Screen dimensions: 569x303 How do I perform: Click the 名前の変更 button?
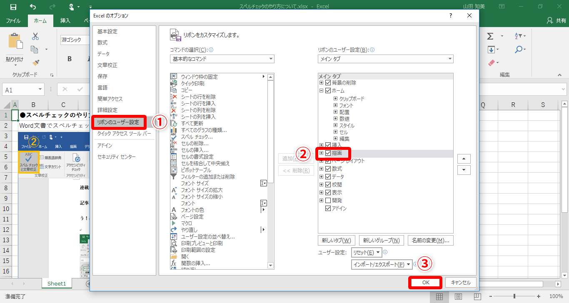pyautogui.click(x=431, y=241)
